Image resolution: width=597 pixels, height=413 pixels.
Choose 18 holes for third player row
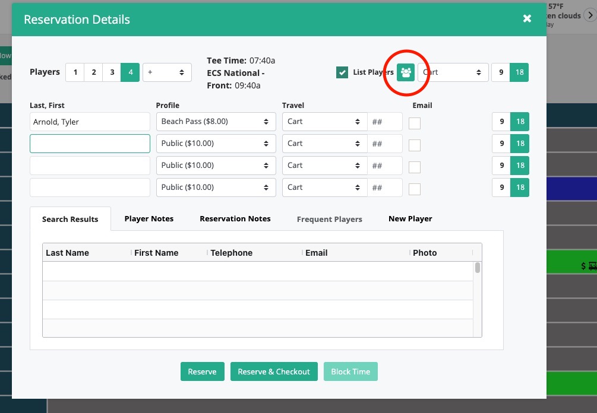520,166
